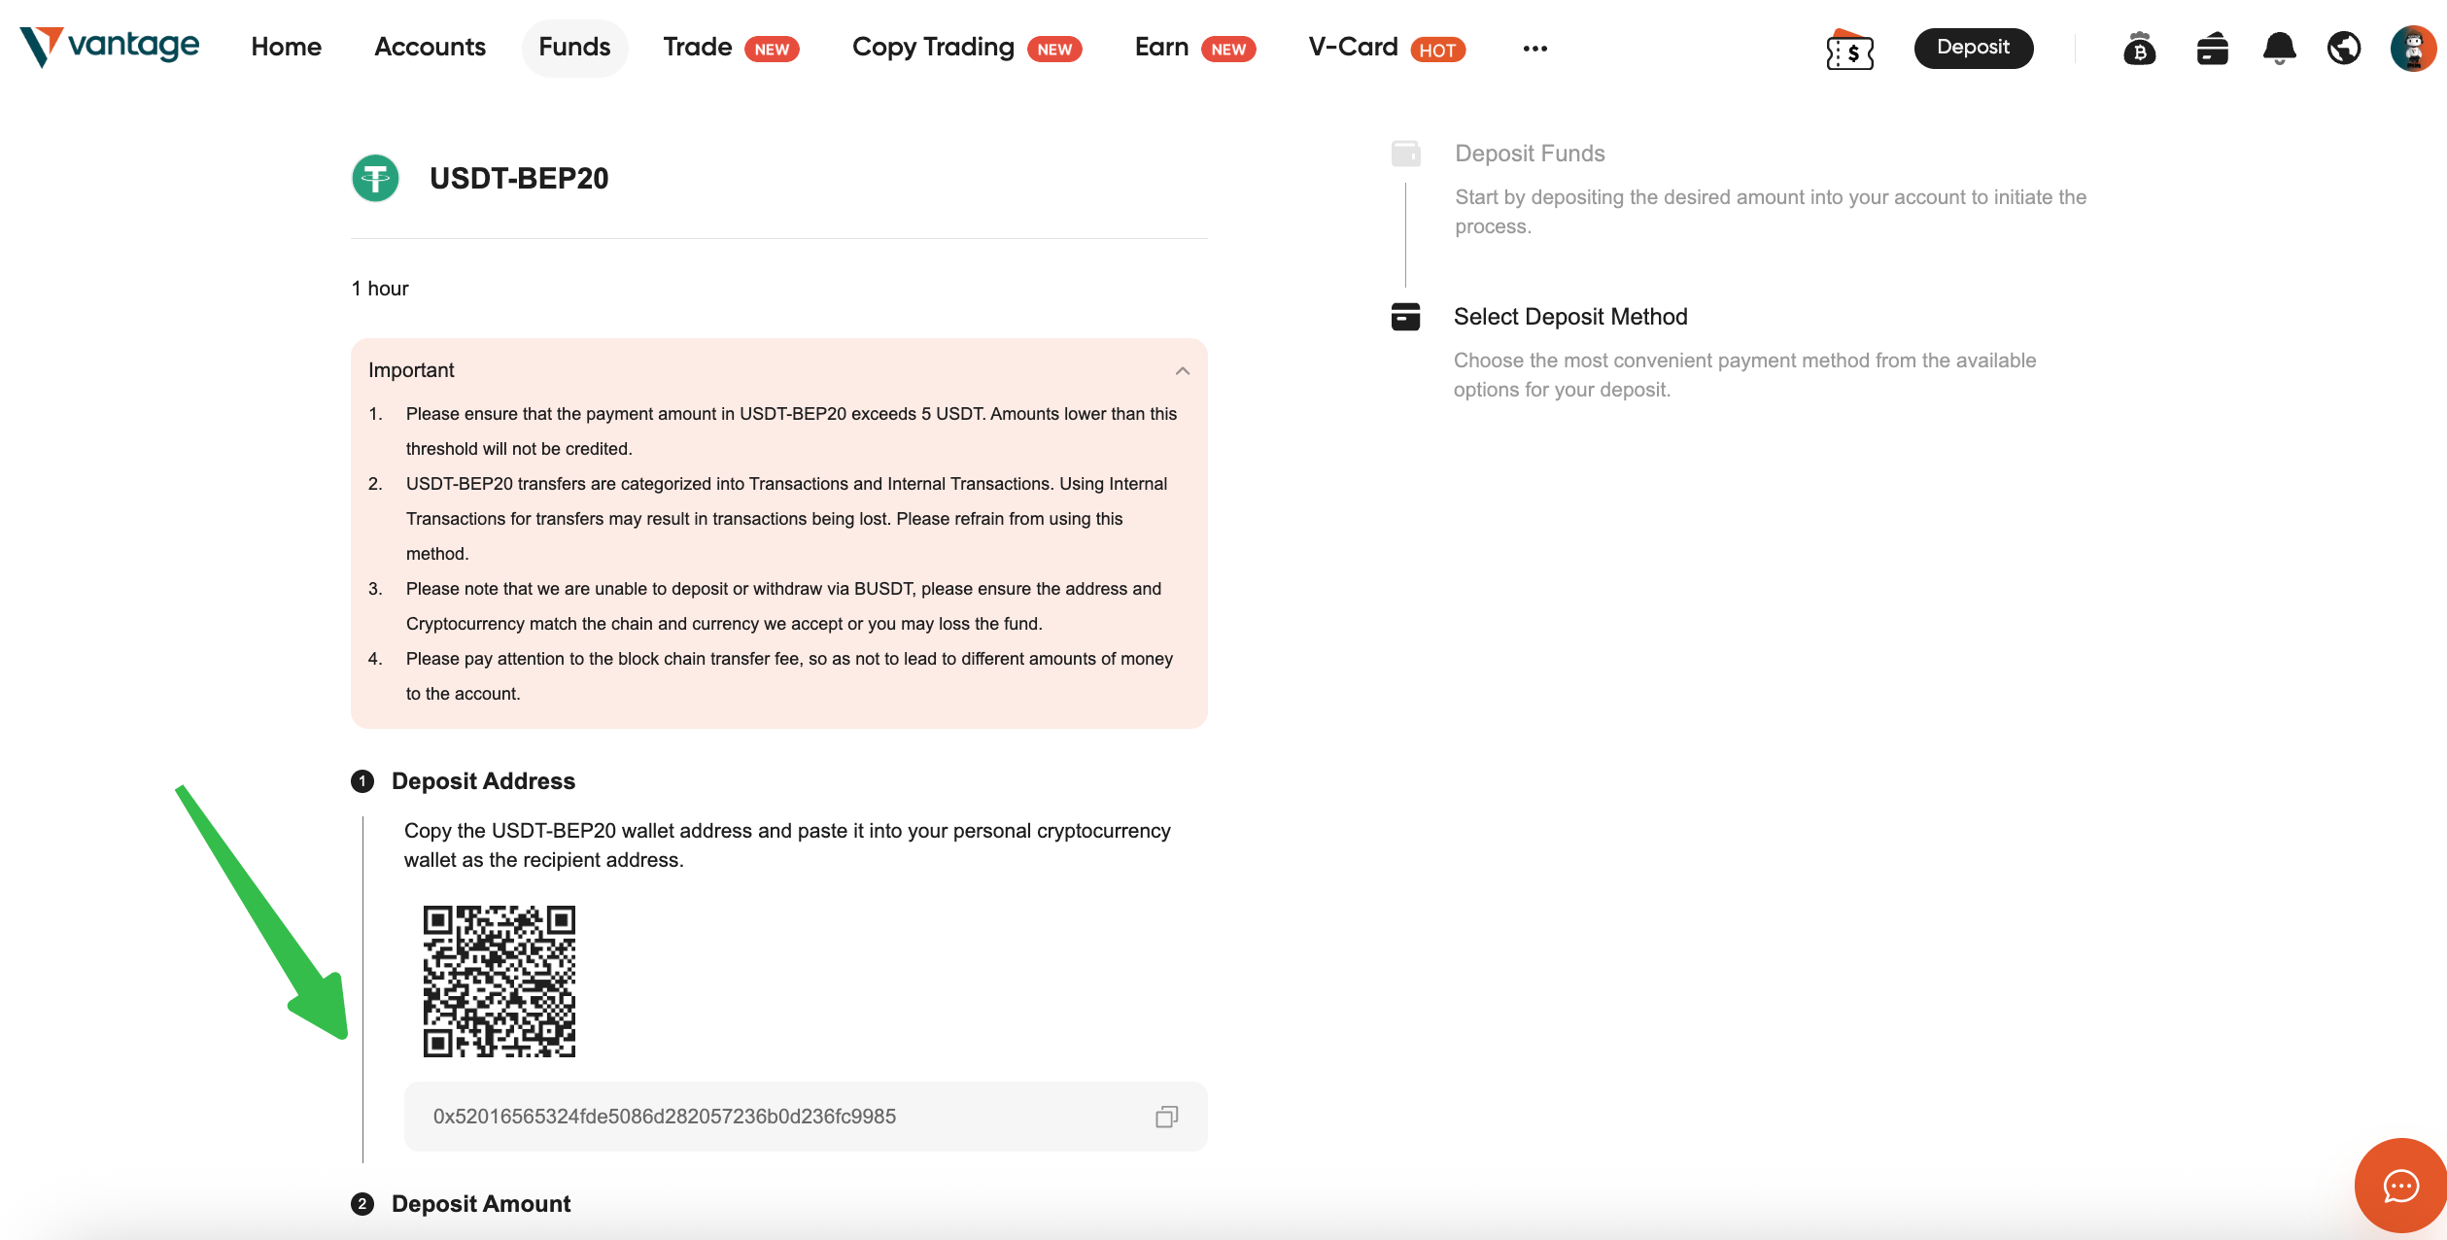Copy the wallet address with copy icon
The width and height of the screenshot is (2447, 1240).
click(1167, 1117)
